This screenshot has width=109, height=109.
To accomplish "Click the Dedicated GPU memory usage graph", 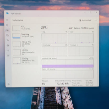I will (x=68, y=63).
